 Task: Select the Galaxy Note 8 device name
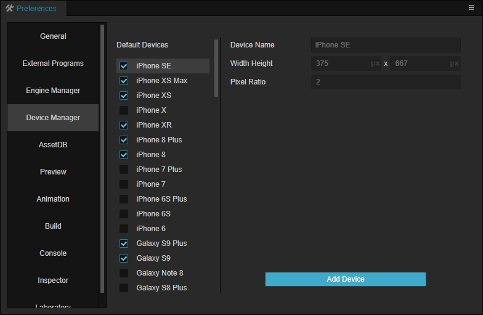pos(160,273)
